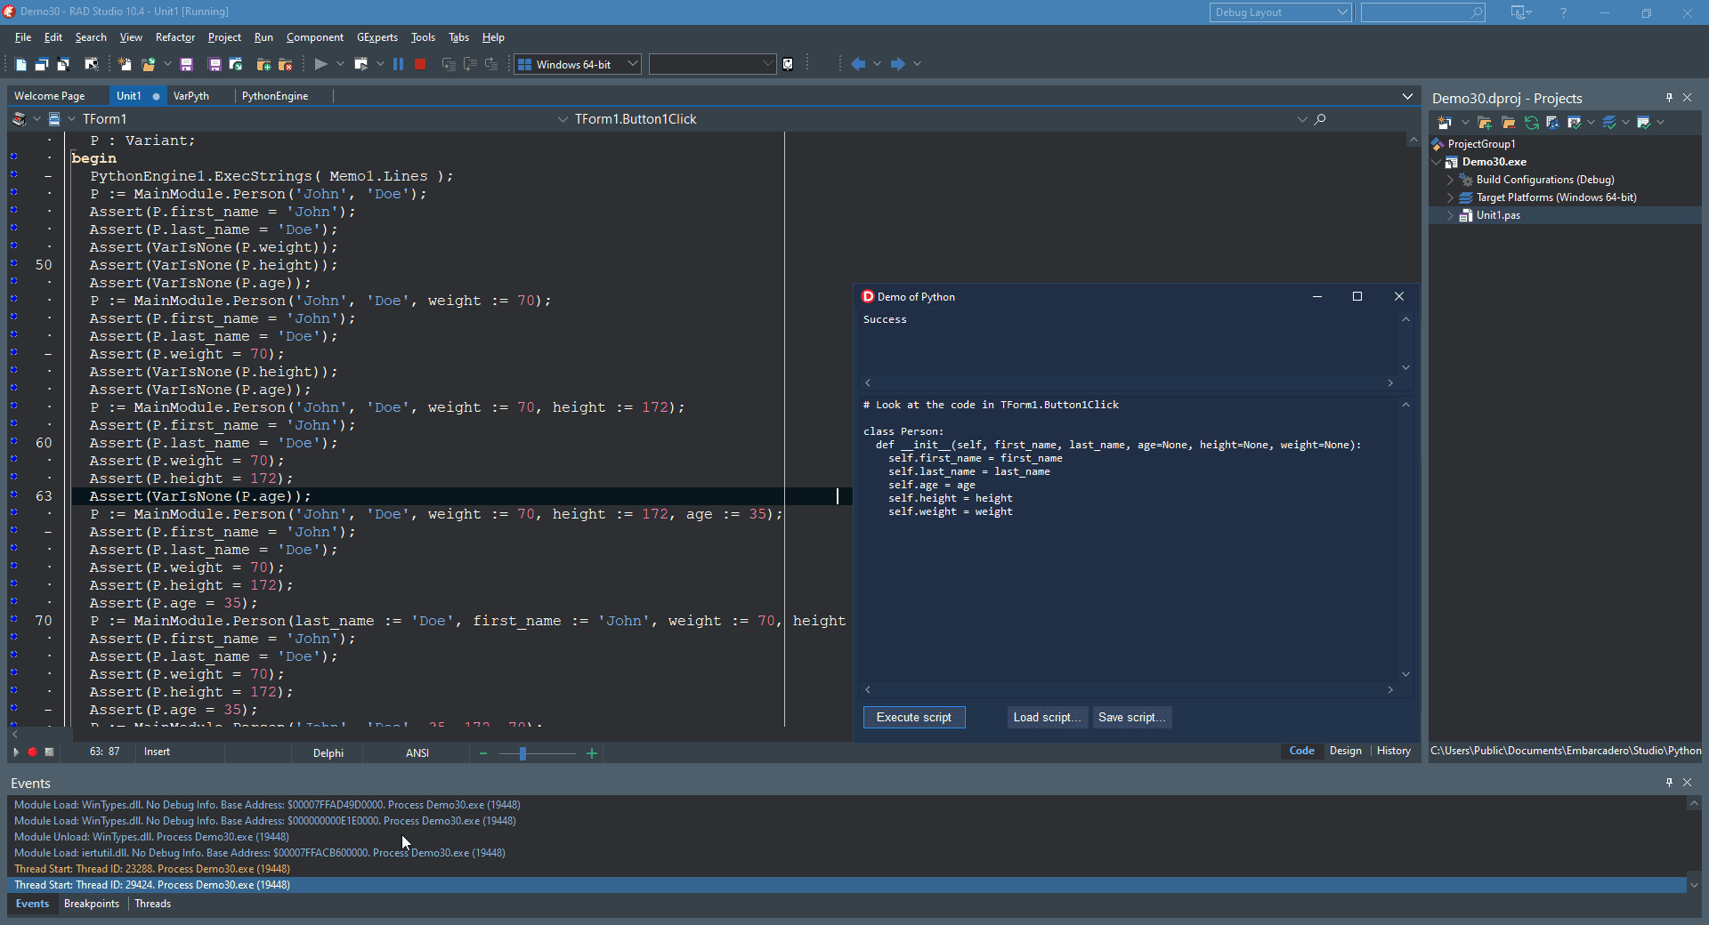This screenshot has height=925, width=1709.
Task: Click the Step Over debugger icon
Action: coord(470,64)
